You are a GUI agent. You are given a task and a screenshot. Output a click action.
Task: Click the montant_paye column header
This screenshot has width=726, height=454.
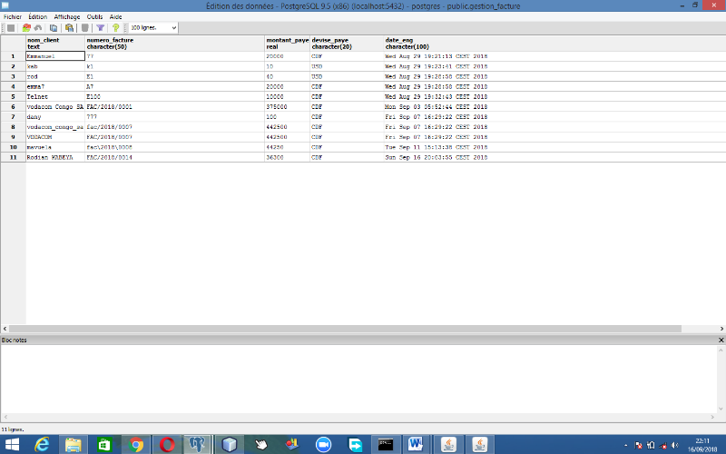287,43
